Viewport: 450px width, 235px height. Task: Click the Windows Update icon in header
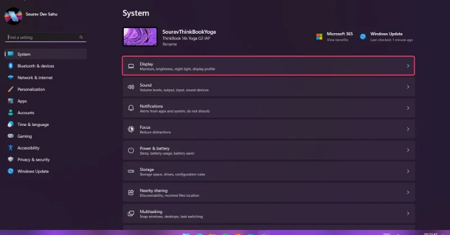363,37
